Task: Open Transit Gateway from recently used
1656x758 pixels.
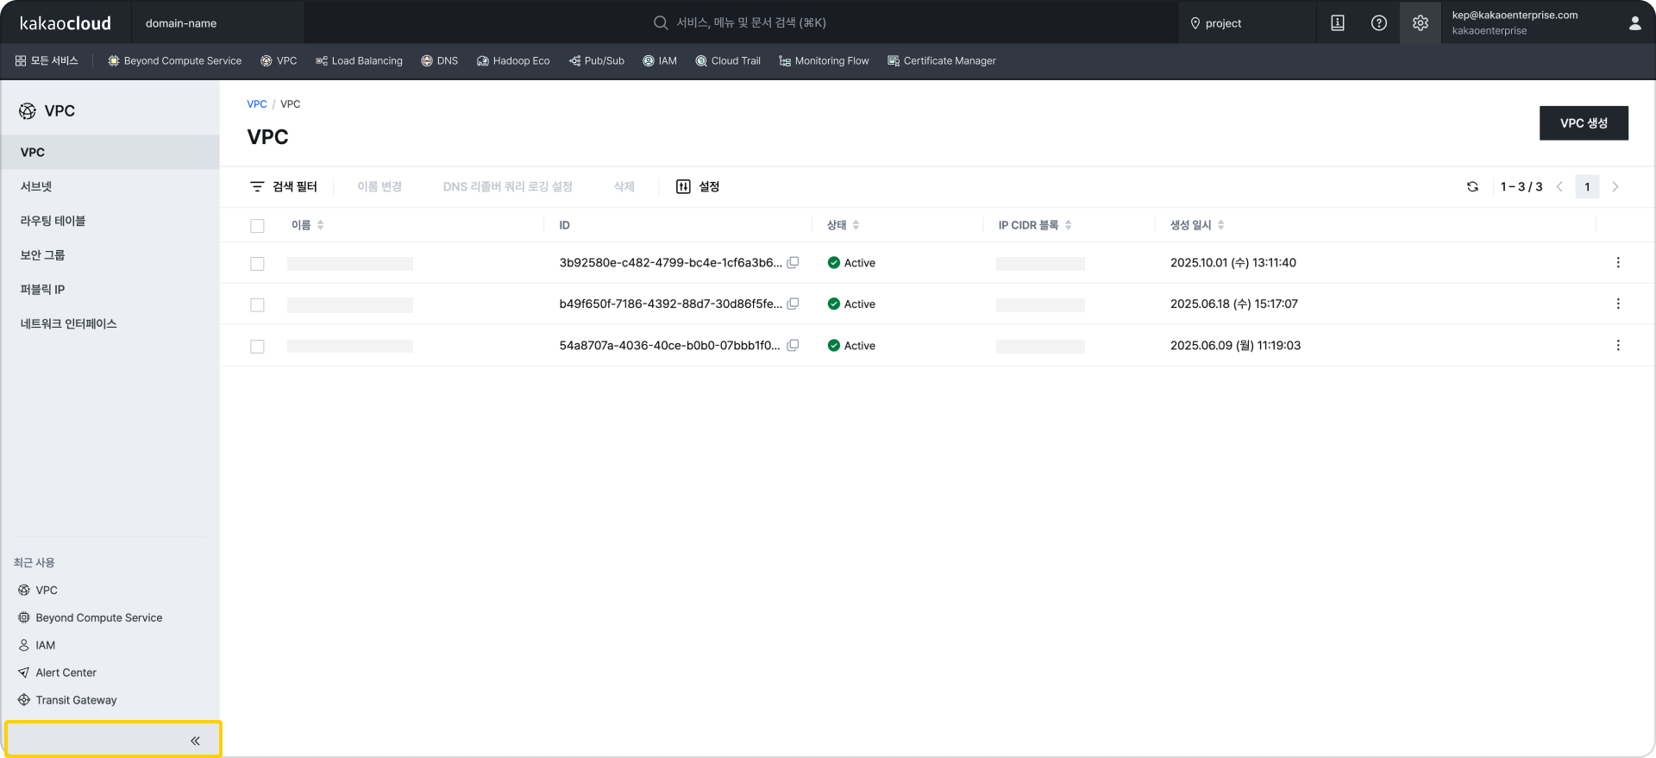Action: (x=76, y=700)
